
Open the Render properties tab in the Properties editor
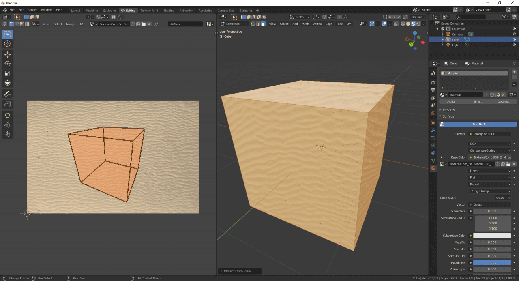pyautogui.click(x=433, y=82)
